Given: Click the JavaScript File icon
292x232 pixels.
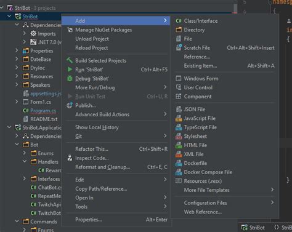Looking at the screenshot, I should point(179,118).
